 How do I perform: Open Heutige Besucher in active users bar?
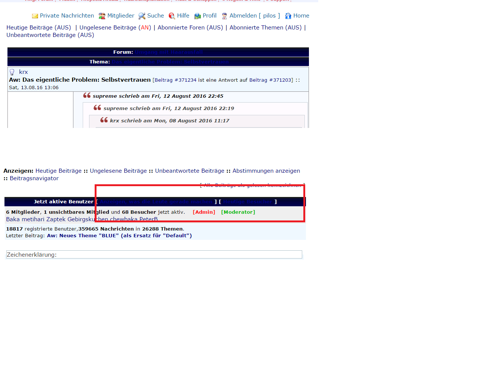248,202
